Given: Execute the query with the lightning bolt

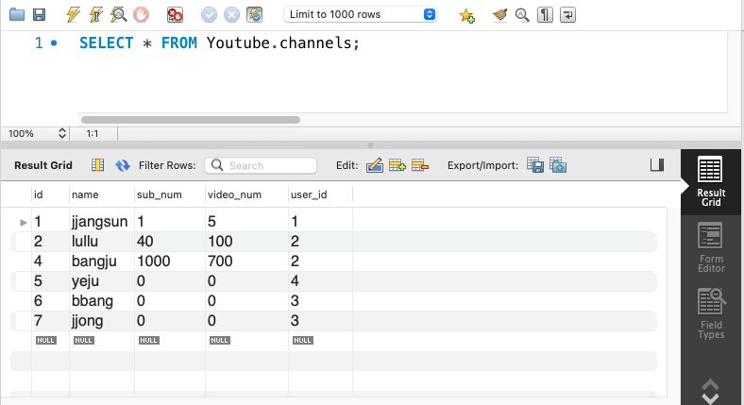Looking at the screenshot, I should coord(73,15).
